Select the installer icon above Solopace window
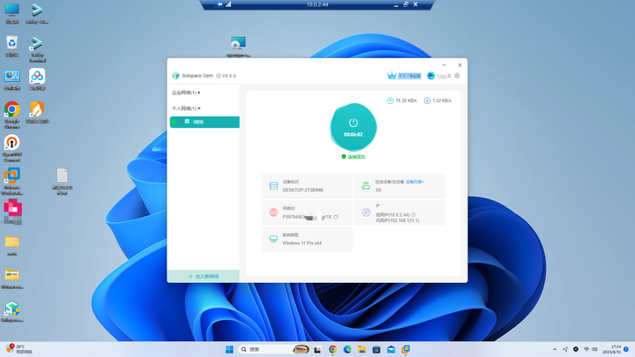635x357 pixels. point(238,47)
